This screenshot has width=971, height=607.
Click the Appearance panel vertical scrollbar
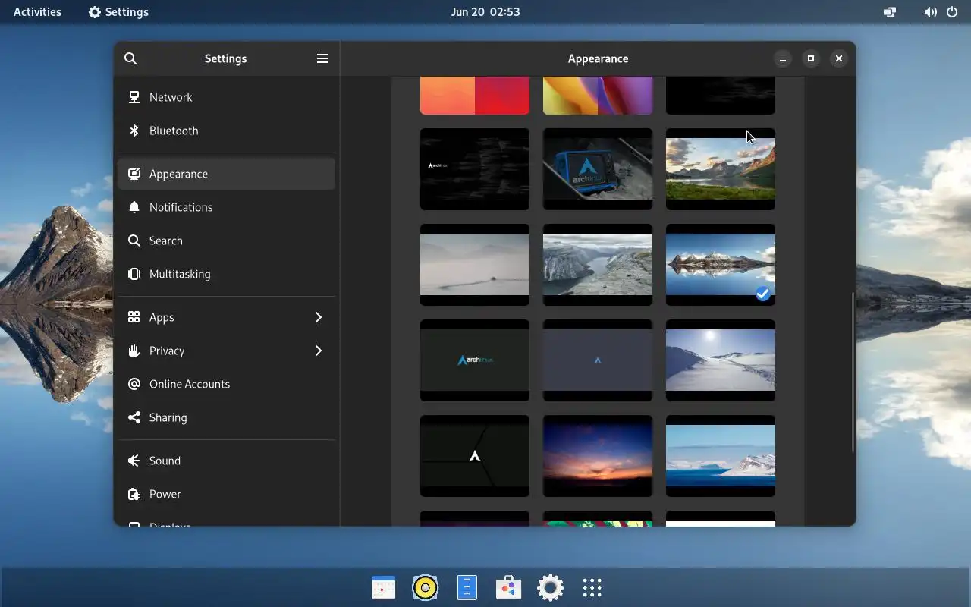click(x=853, y=373)
